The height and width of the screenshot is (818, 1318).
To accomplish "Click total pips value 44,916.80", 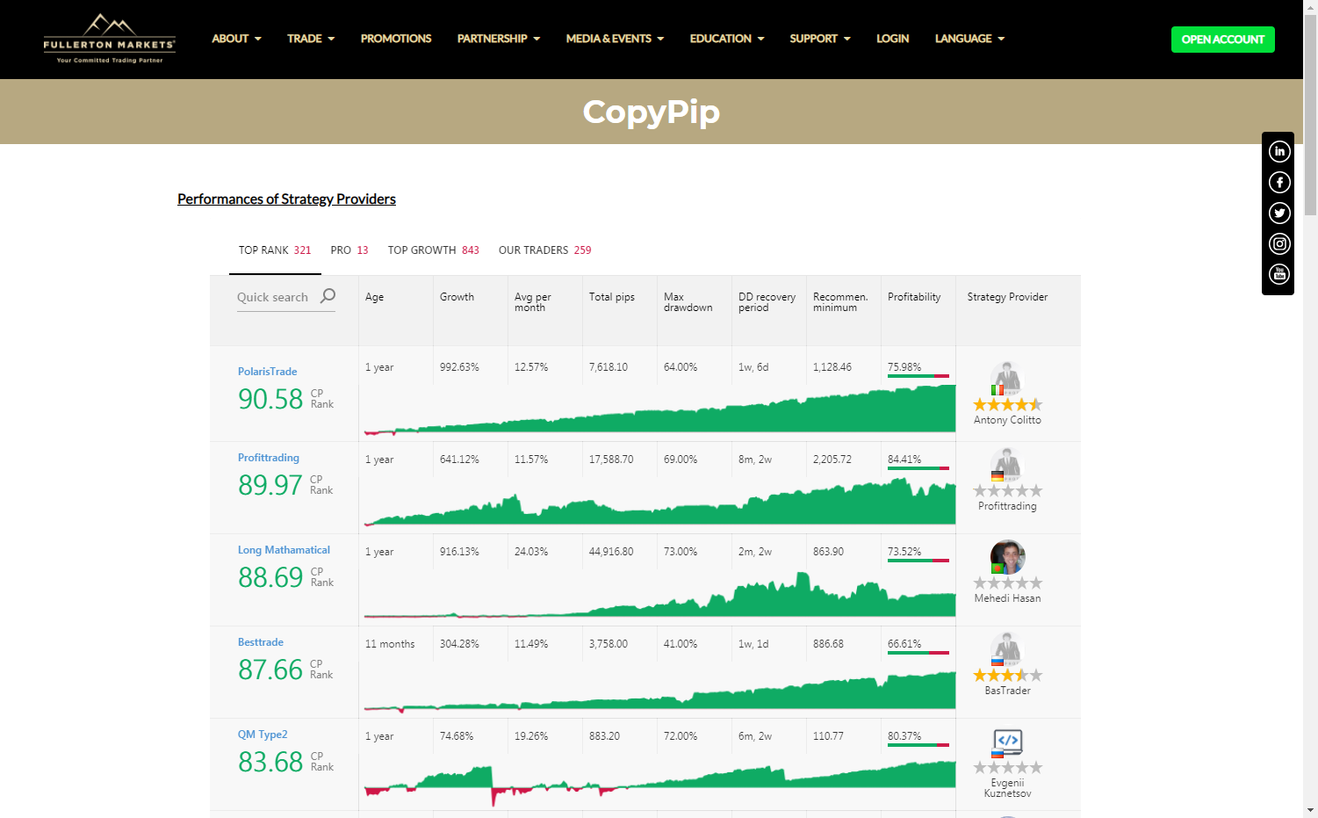I will click(x=611, y=552).
